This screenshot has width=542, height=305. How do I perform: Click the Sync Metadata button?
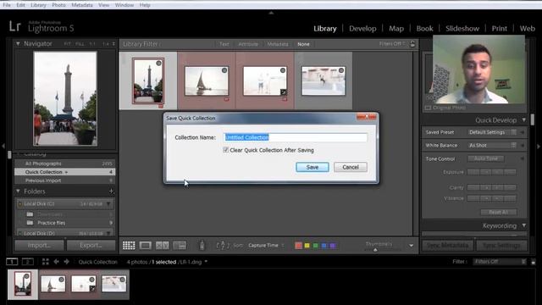(448, 245)
